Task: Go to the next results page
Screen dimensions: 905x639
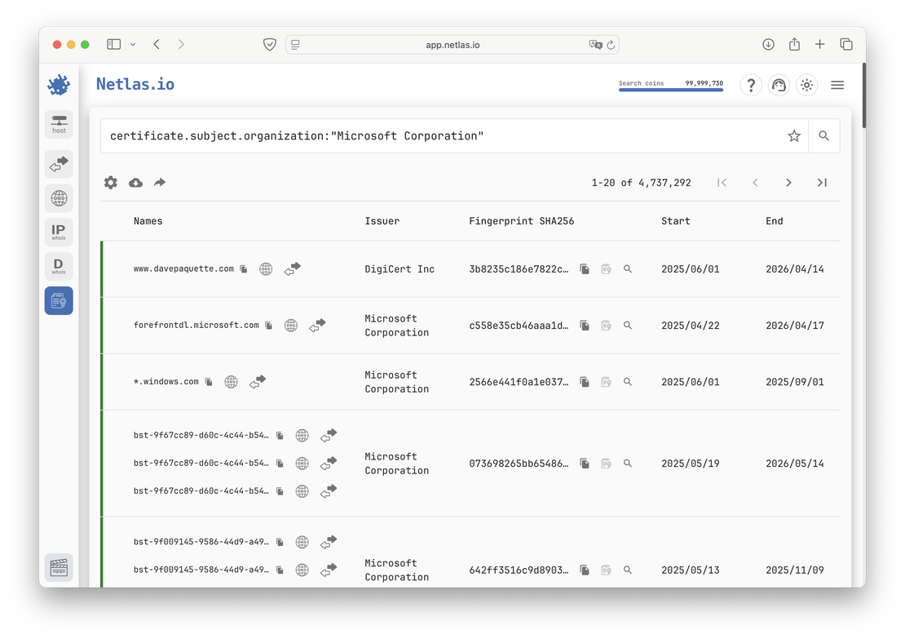Action: pos(788,183)
